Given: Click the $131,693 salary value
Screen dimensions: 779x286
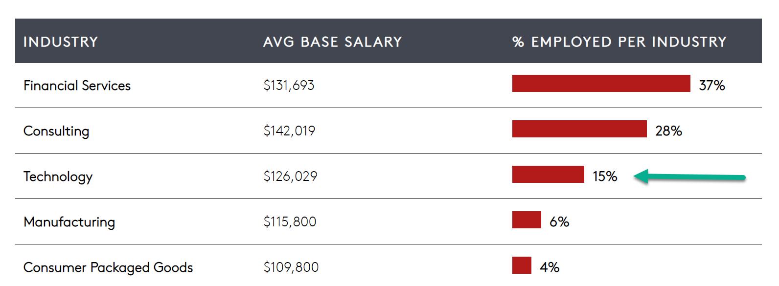Looking at the screenshot, I should click(289, 86).
